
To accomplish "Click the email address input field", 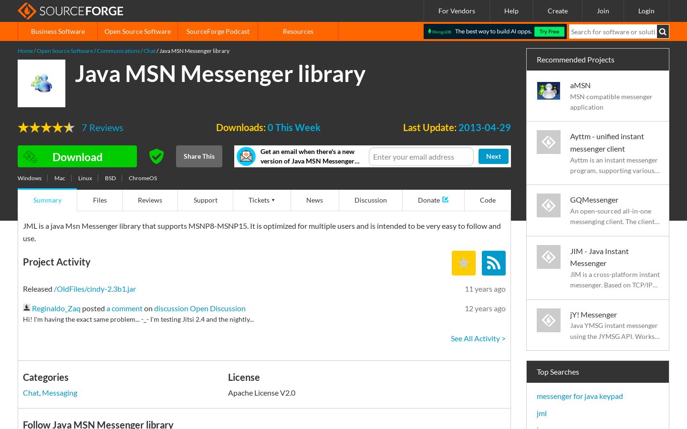I will click(x=421, y=157).
